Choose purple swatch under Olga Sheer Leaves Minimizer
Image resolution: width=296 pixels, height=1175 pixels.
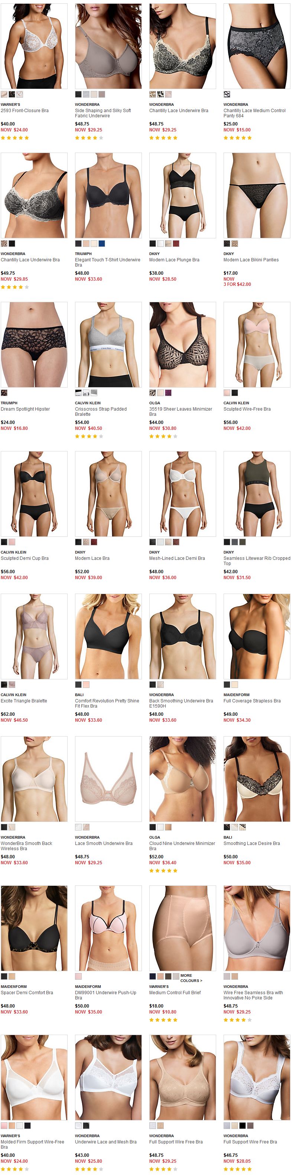coord(168,393)
